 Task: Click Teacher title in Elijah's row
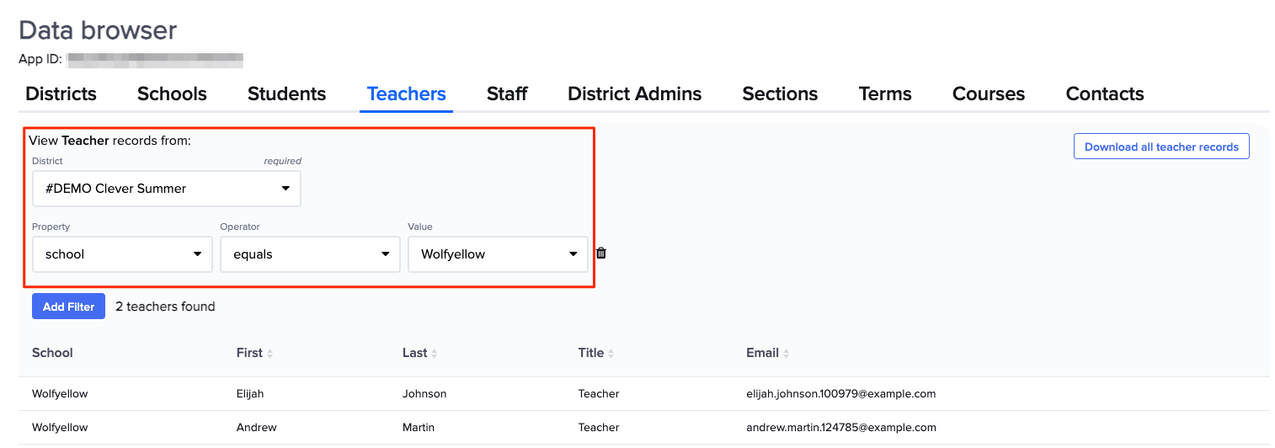[599, 393]
